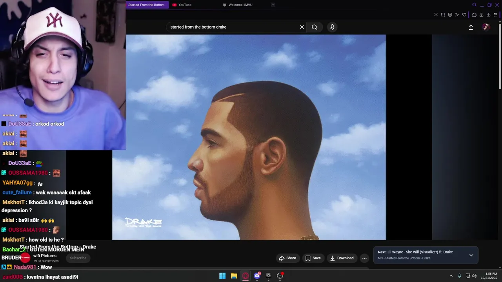The image size is (502, 282).
Task: Open the Windows Start menu
Action: pyautogui.click(x=222, y=276)
